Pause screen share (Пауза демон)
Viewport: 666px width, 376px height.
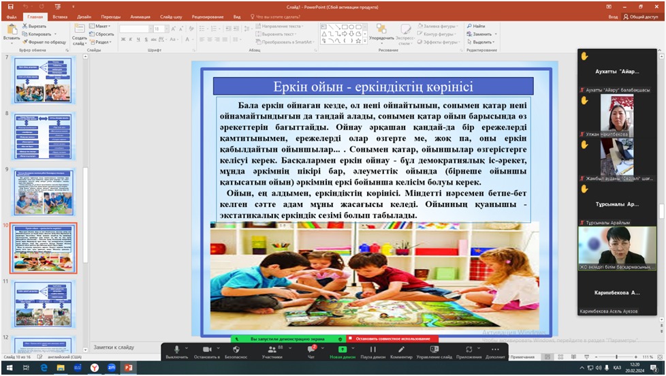pos(373,352)
